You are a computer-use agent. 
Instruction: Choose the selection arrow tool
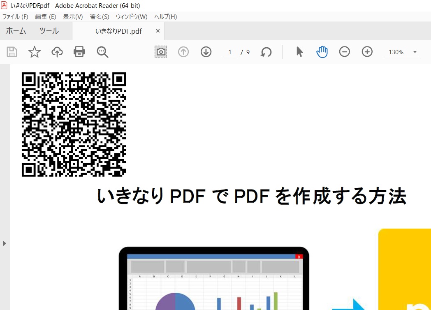[300, 52]
